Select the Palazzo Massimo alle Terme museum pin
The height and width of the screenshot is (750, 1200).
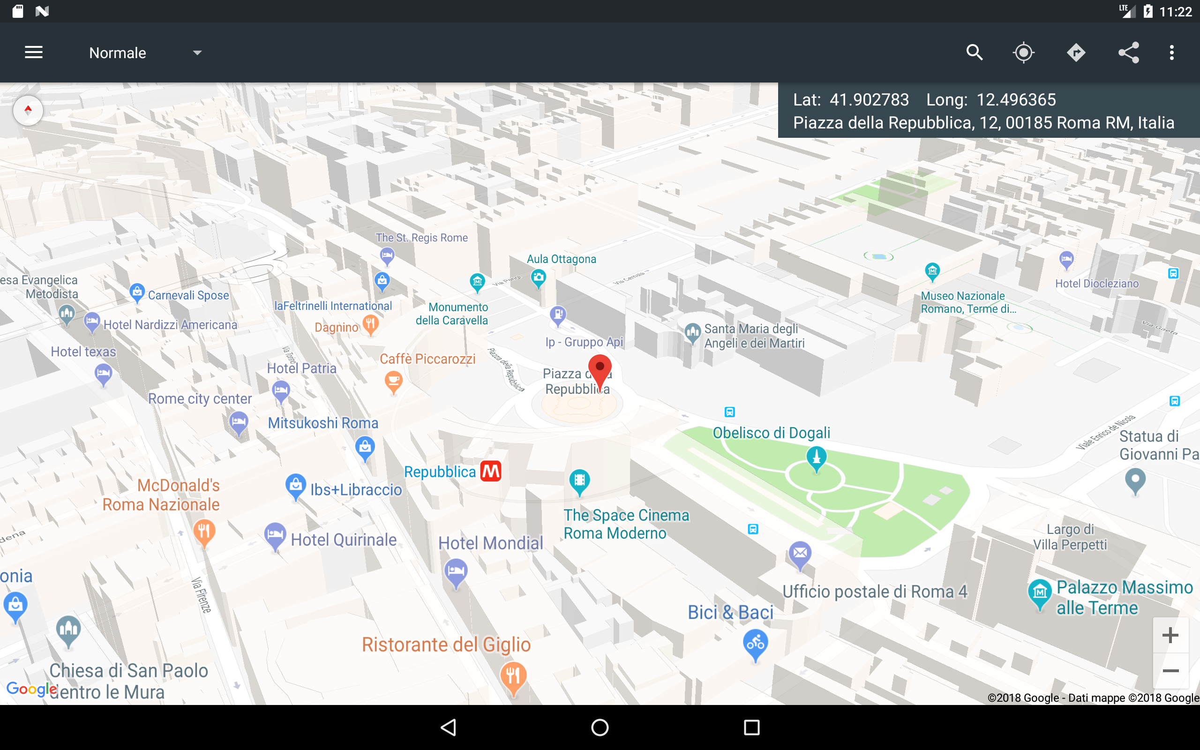tap(1040, 594)
